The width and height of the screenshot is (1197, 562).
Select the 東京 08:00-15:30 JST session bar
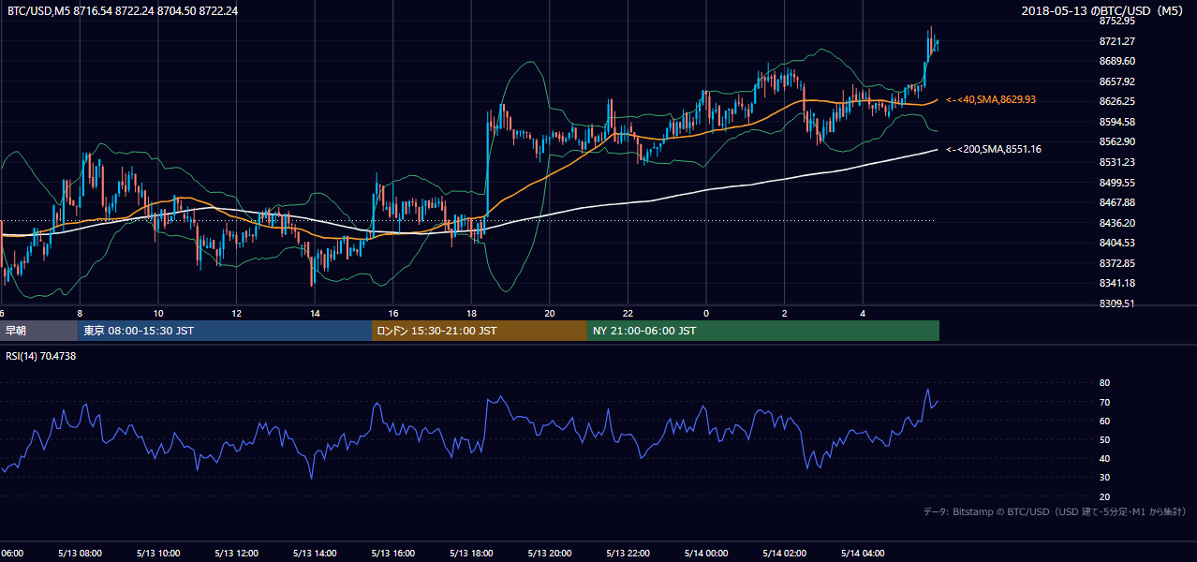(225, 331)
